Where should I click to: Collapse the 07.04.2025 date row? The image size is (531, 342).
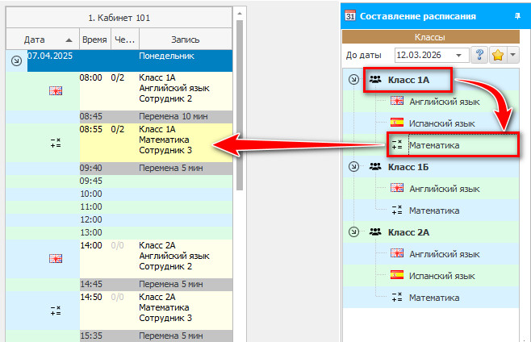pyautogui.click(x=15, y=60)
